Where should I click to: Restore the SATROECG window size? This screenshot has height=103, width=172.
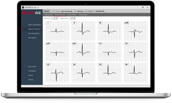(x=143, y=7)
